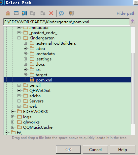Select the _pasted_code_ folder name
This screenshot has width=138, height=155.
[x=43, y=33]
